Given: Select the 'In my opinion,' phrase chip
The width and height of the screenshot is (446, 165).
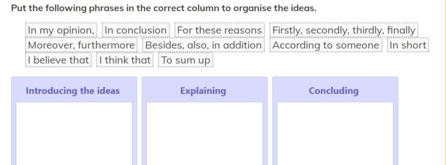Looking at the screenshot, I should tap(61, 30).
